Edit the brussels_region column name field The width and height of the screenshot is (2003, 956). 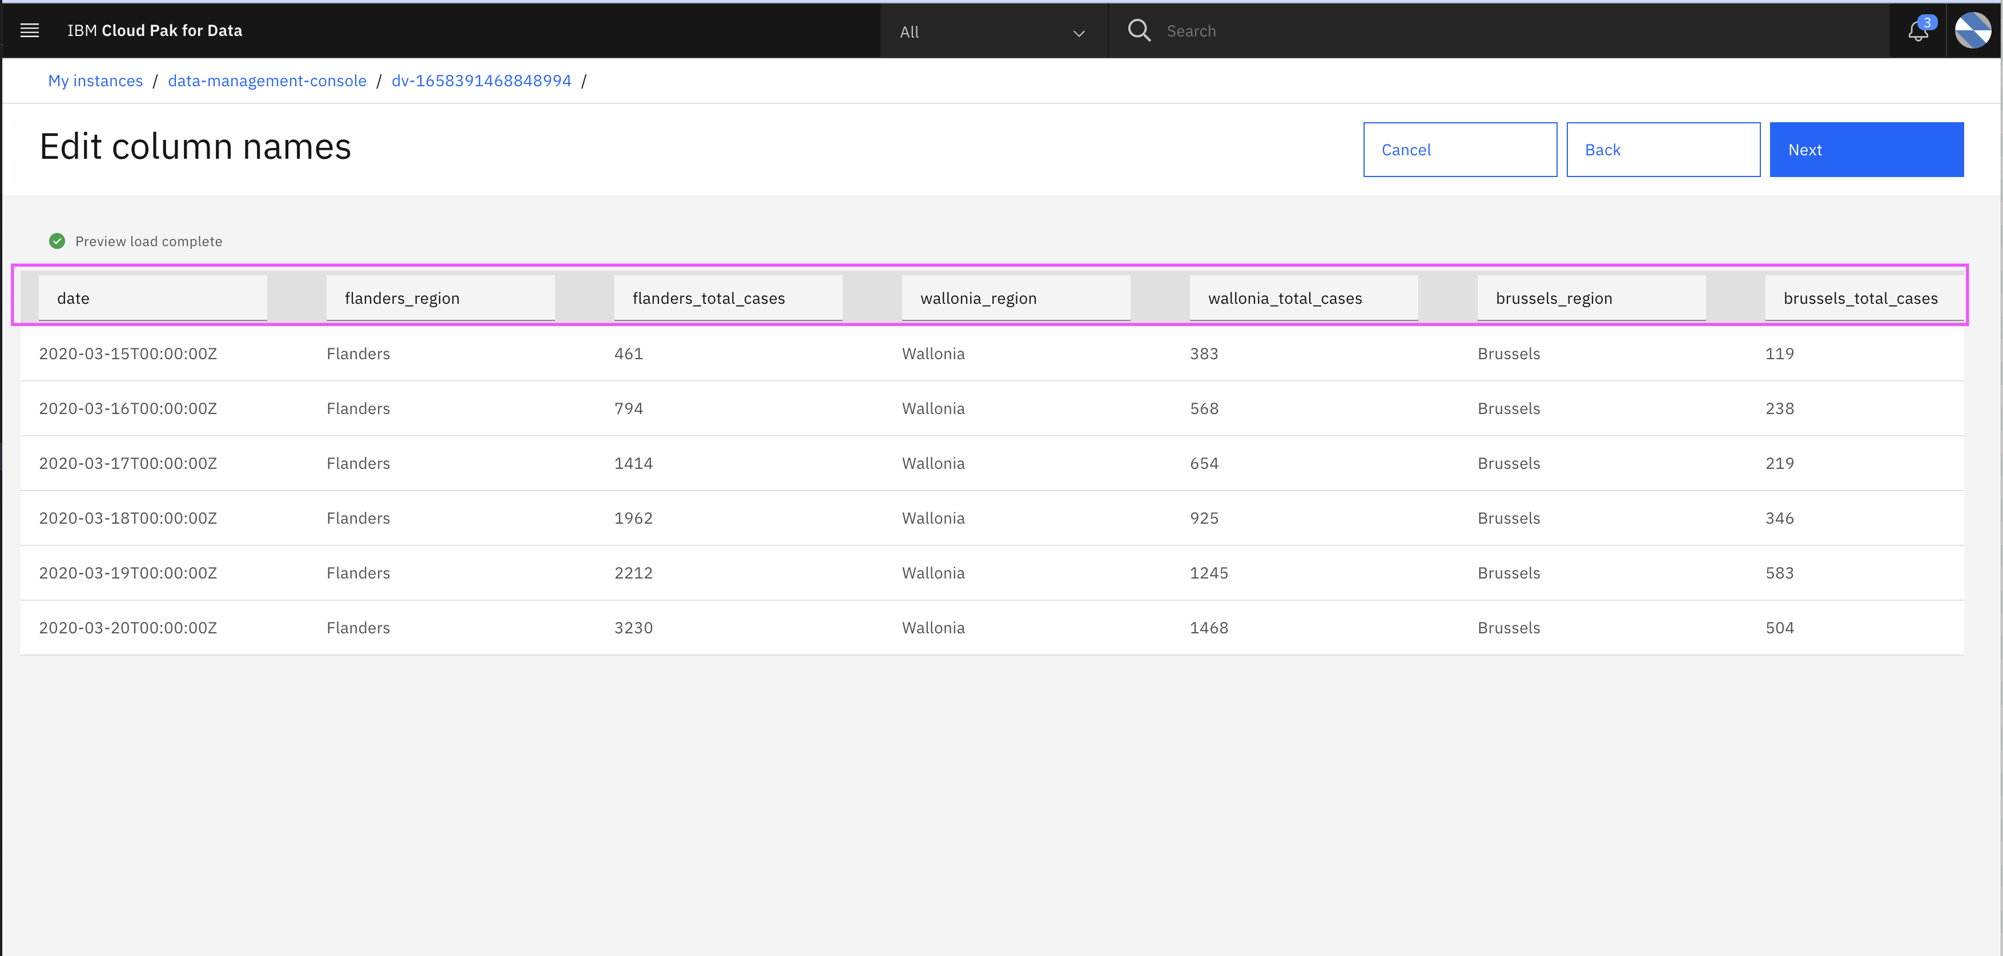click(x=1592, y=298)
